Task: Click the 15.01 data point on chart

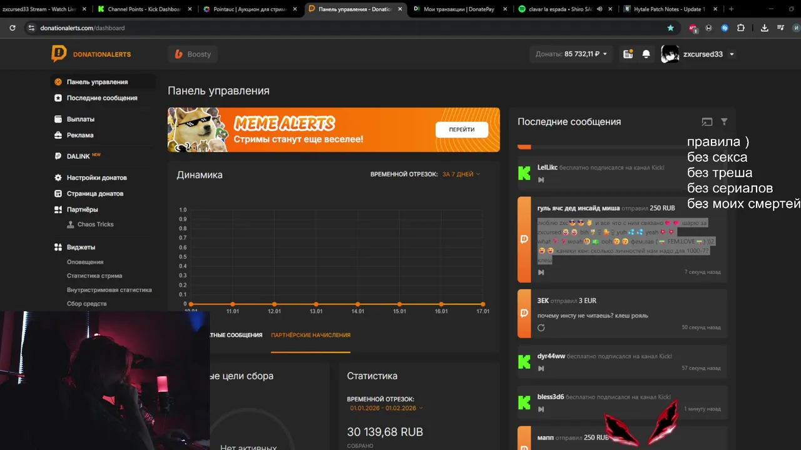Action: coord(399,304)
